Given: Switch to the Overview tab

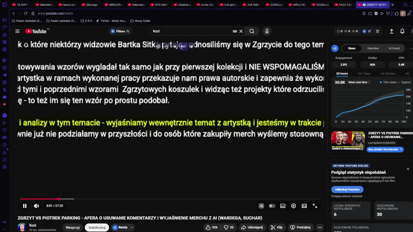Looking at the screenshot, I should click(373, 48).
